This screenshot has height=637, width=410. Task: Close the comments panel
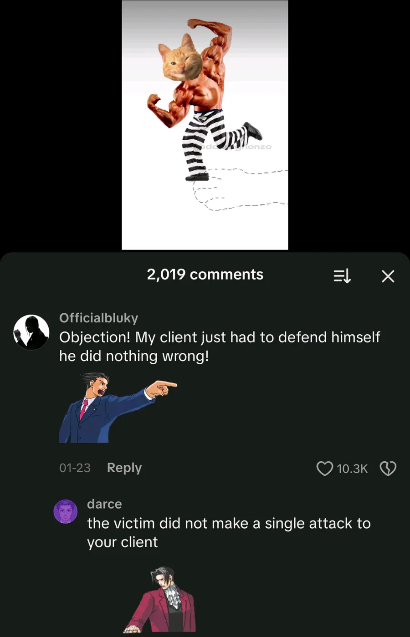pos(388,276)
